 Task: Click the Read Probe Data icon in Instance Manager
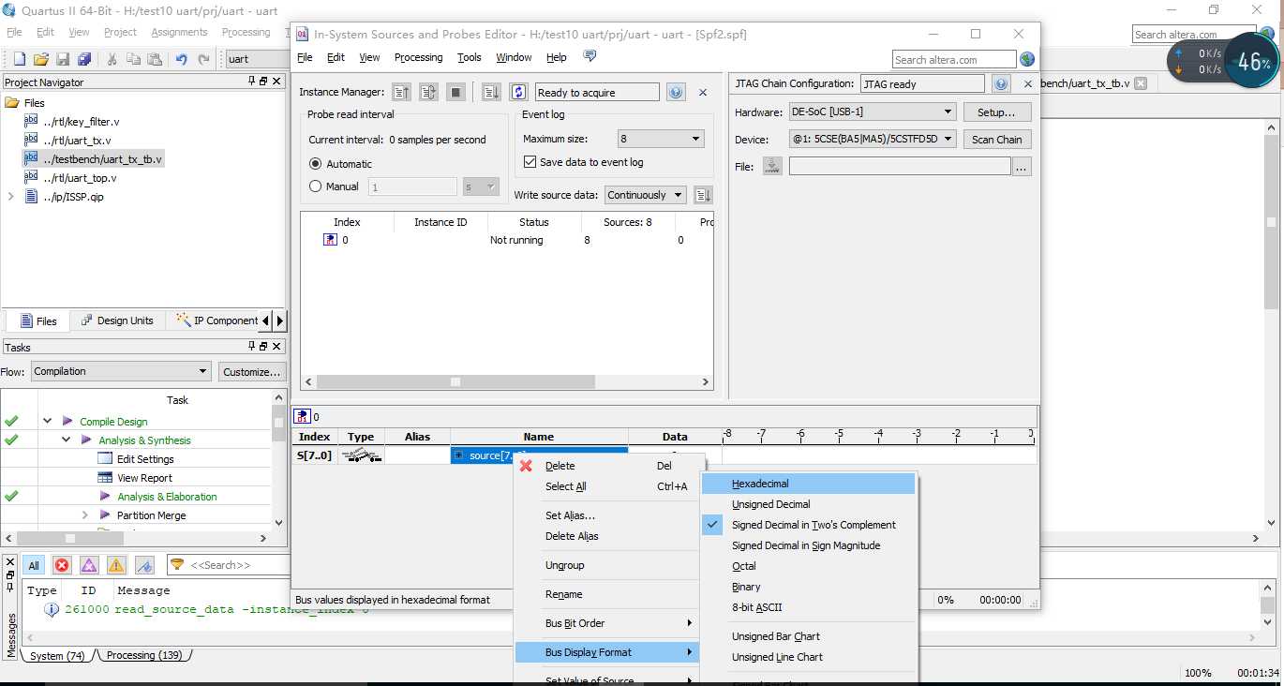point(402,92)
